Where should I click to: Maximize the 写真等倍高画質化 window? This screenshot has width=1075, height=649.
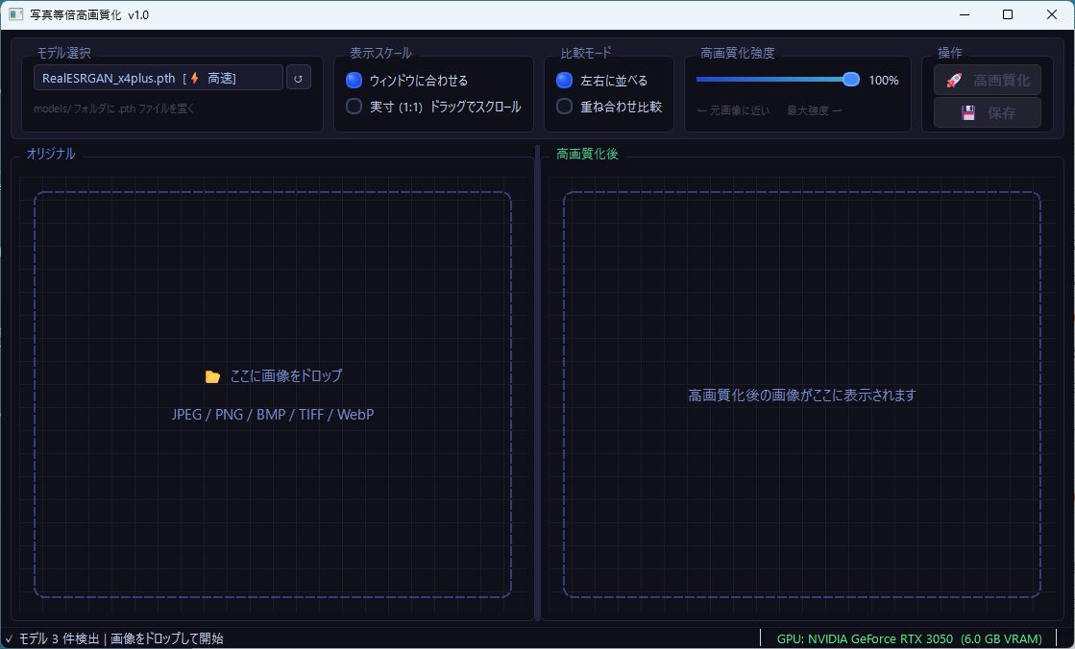click(1008, 14)
